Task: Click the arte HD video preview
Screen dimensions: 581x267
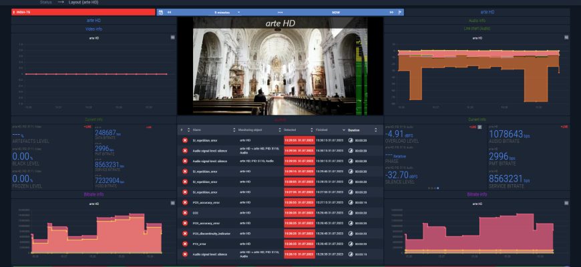Action: 274,67
